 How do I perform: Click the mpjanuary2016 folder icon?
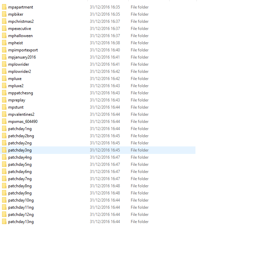tap(4, 57)
